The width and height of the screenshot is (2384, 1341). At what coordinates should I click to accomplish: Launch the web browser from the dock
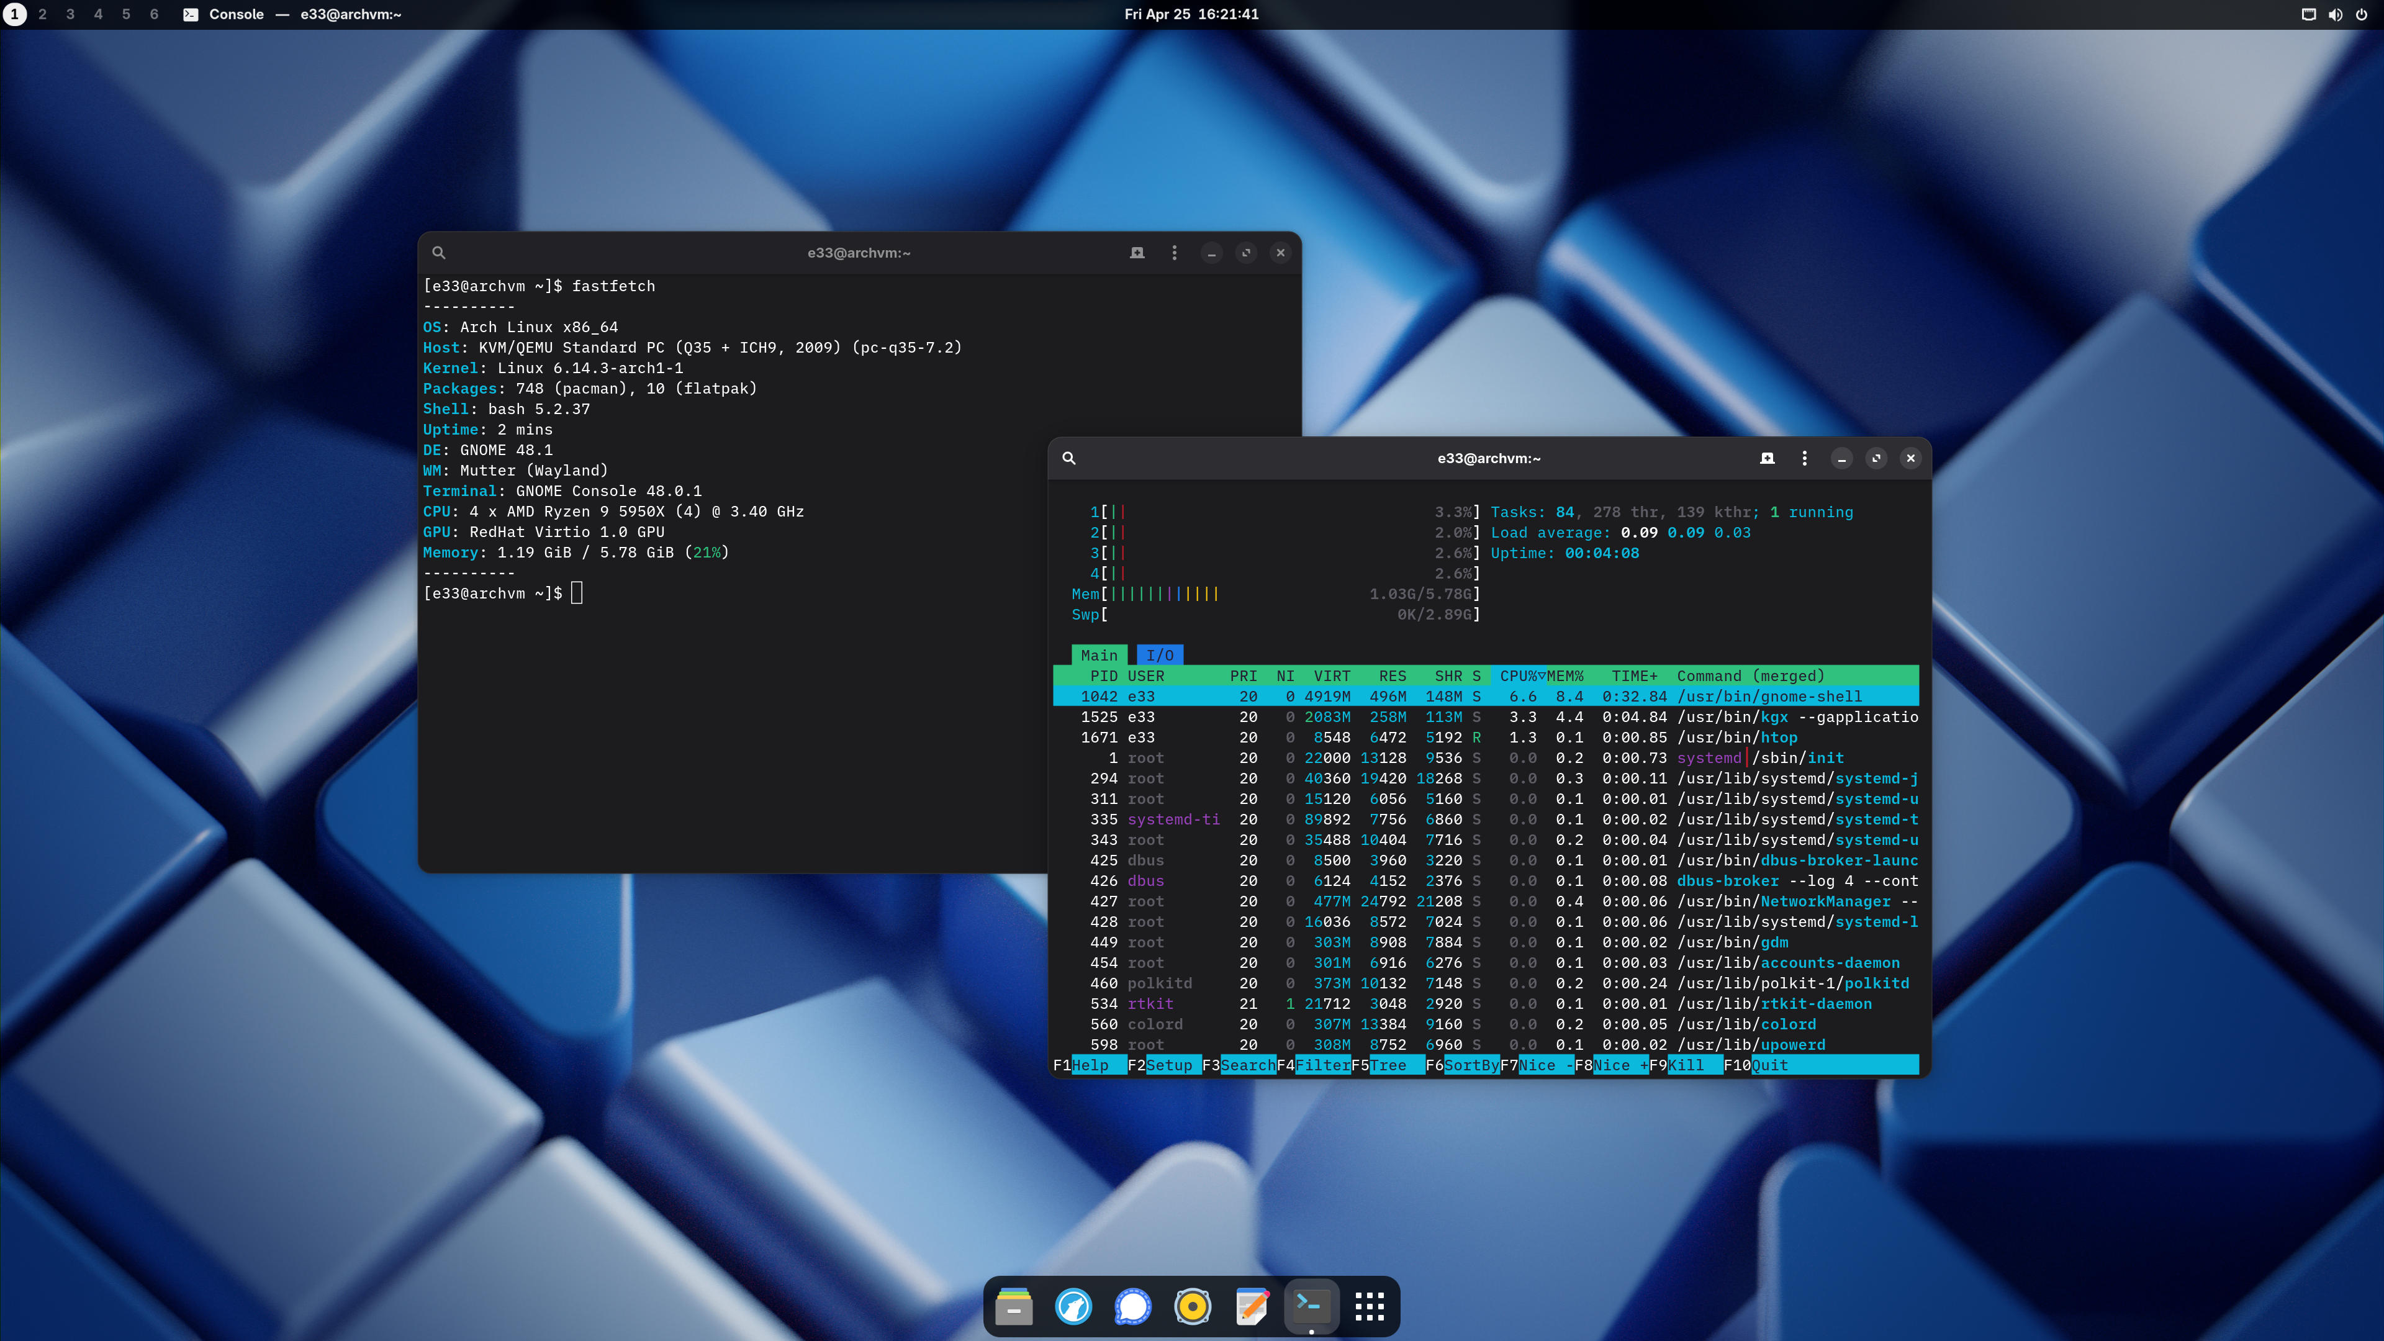[x=1073, y=1306]
